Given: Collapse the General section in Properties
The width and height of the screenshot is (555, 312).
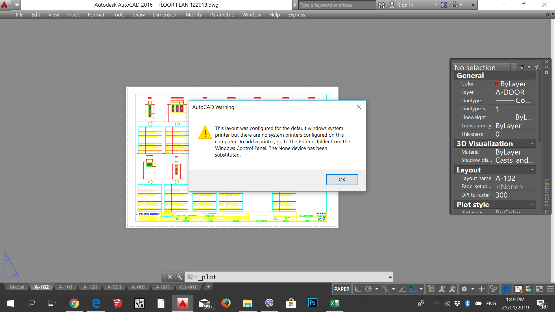Looking at the screenshot, I should 532,75.
